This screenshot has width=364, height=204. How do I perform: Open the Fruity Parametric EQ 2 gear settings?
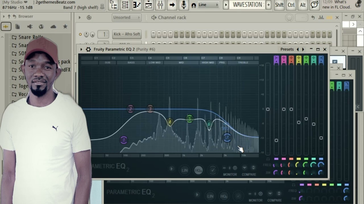[88, 49]
